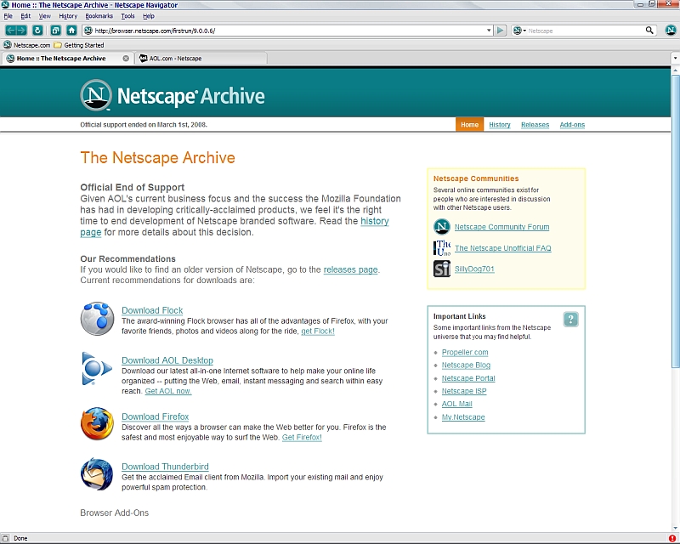
Task: Click the magnifier icon in the search box
Action: pyautogui.click(x=649, y=31)
